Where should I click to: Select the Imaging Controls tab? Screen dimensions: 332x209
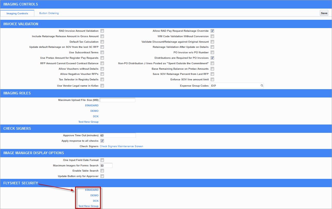17,13
